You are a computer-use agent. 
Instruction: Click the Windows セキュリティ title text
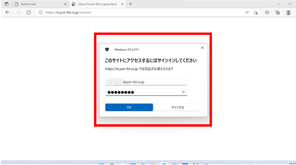click(x=127, y=50)
